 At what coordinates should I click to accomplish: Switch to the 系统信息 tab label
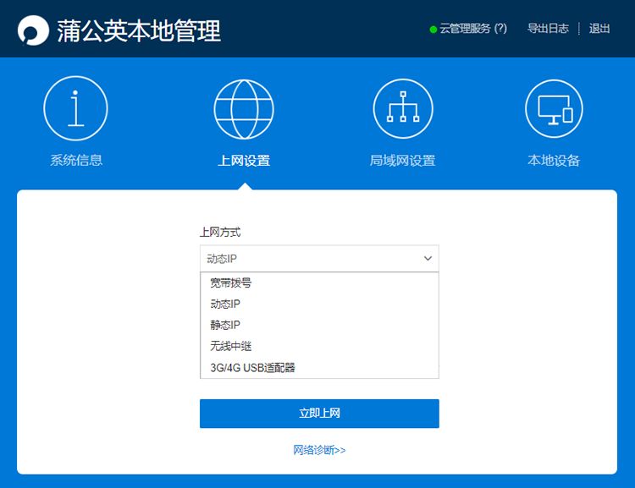point(76,160)
